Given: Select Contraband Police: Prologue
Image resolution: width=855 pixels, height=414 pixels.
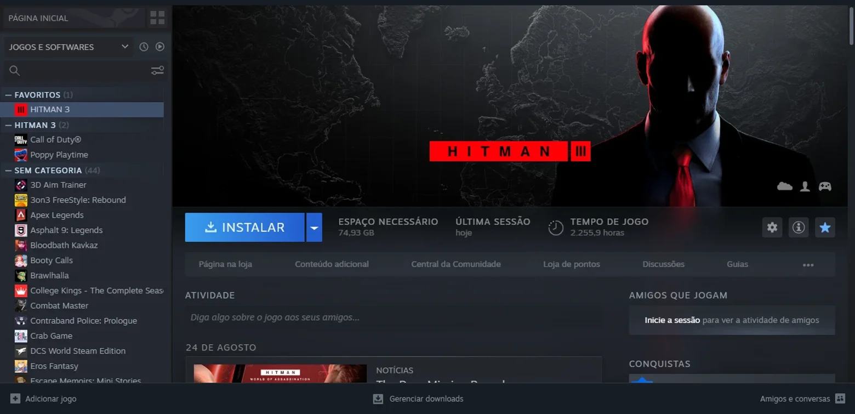Looking at the screenshot, I should pyautogui.click(x=84, y=321).
